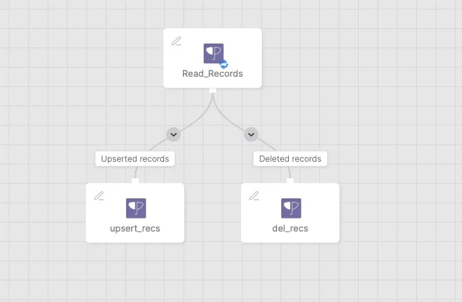The image size is (462, 302).
Task: Click the Upserted records branch label
Action: 135,159
